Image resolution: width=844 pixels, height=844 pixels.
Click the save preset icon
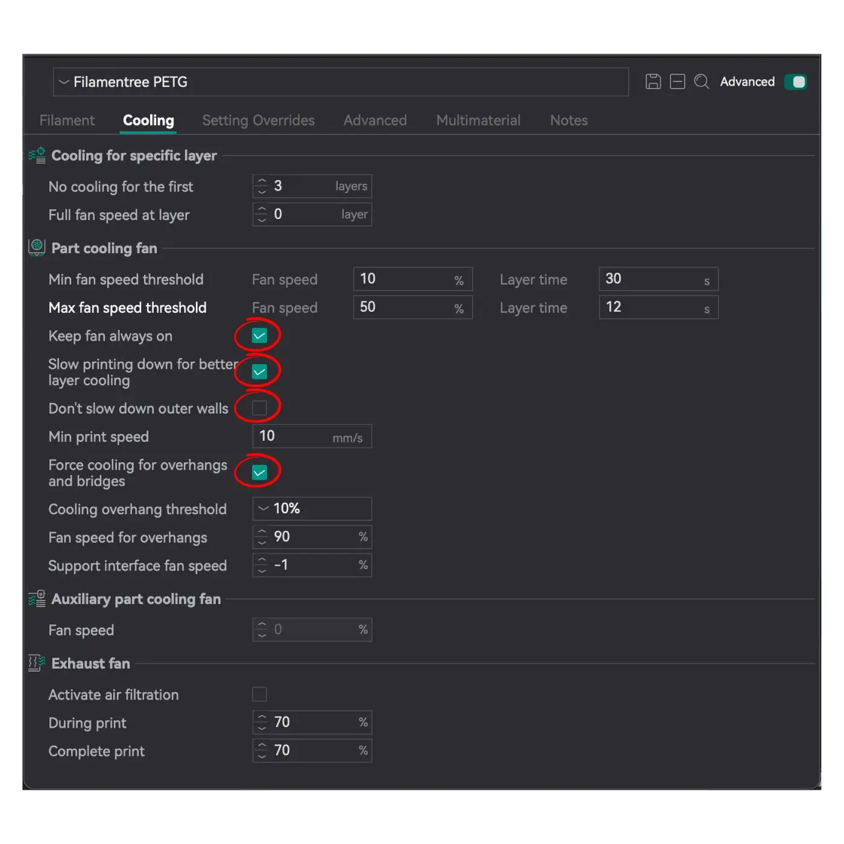tap(653, 81)
